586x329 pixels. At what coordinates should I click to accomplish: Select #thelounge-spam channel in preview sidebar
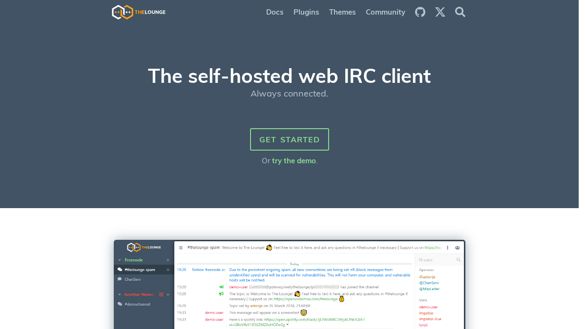pos(144,270)
